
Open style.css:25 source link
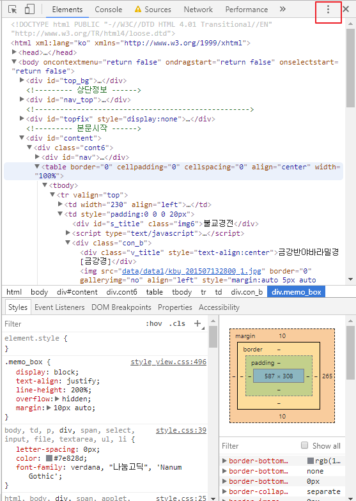pyautogui.click(x=181, y=498)
